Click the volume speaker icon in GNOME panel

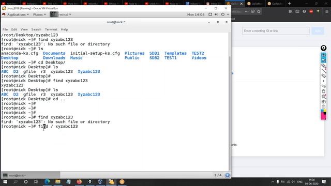point(216,14)
